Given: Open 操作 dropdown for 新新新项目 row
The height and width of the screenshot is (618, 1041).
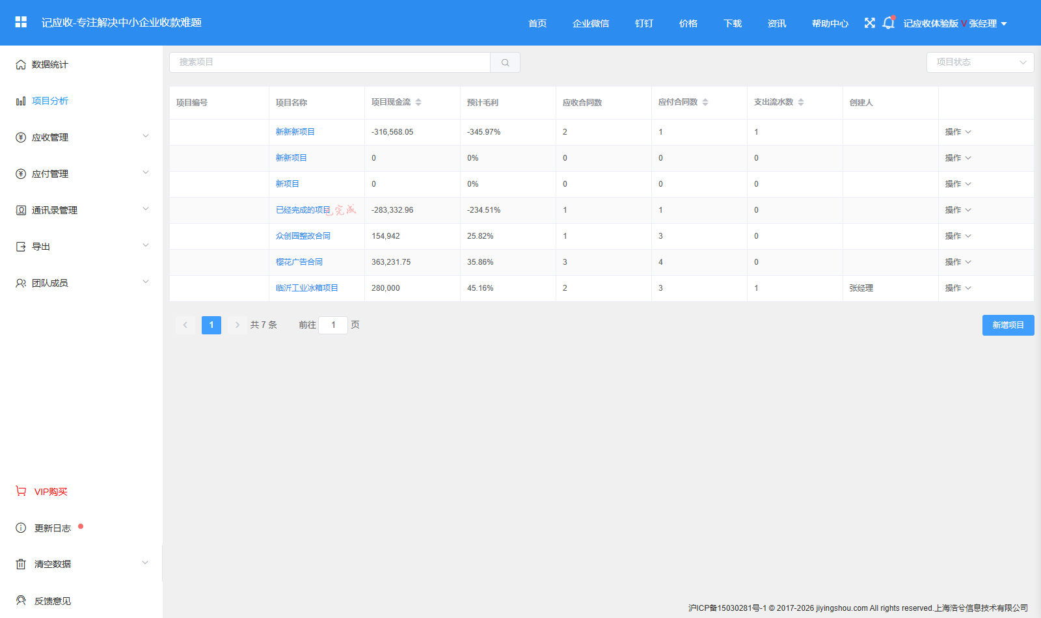Looking at the screenshot, I should pos(958,132).
